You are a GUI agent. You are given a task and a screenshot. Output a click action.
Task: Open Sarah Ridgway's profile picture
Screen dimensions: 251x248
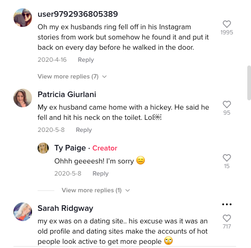[x=23, y=212]
